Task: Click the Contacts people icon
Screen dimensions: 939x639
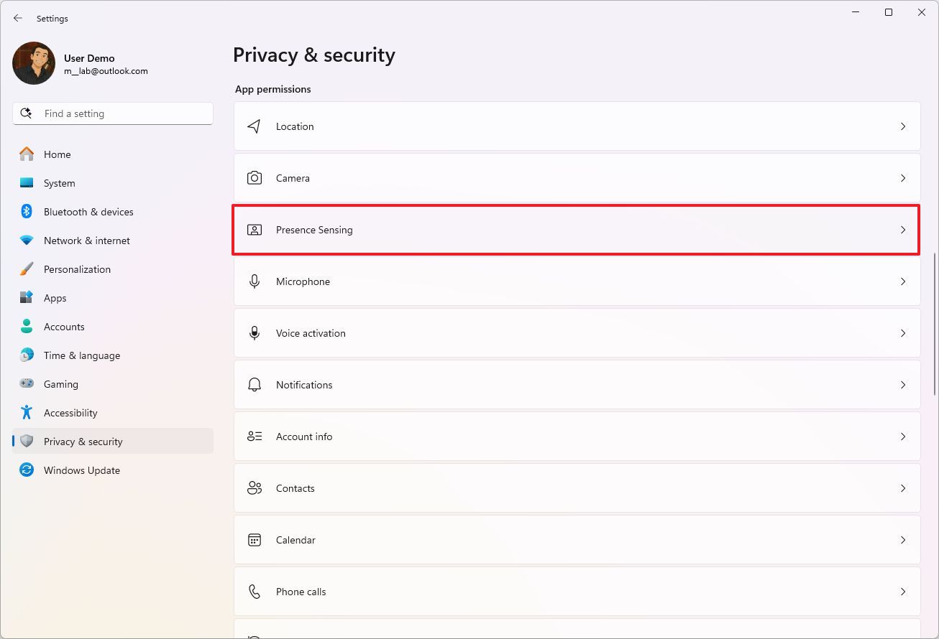Action: tap(255, 488)
